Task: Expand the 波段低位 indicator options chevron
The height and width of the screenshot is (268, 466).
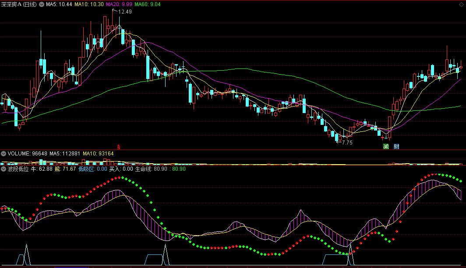Action: tap(4, 169)
